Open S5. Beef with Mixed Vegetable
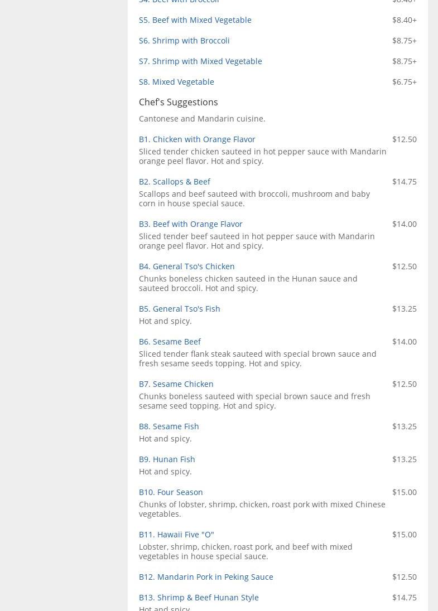The height and width of the screenshot is (611, 438). tap(195, 20)
